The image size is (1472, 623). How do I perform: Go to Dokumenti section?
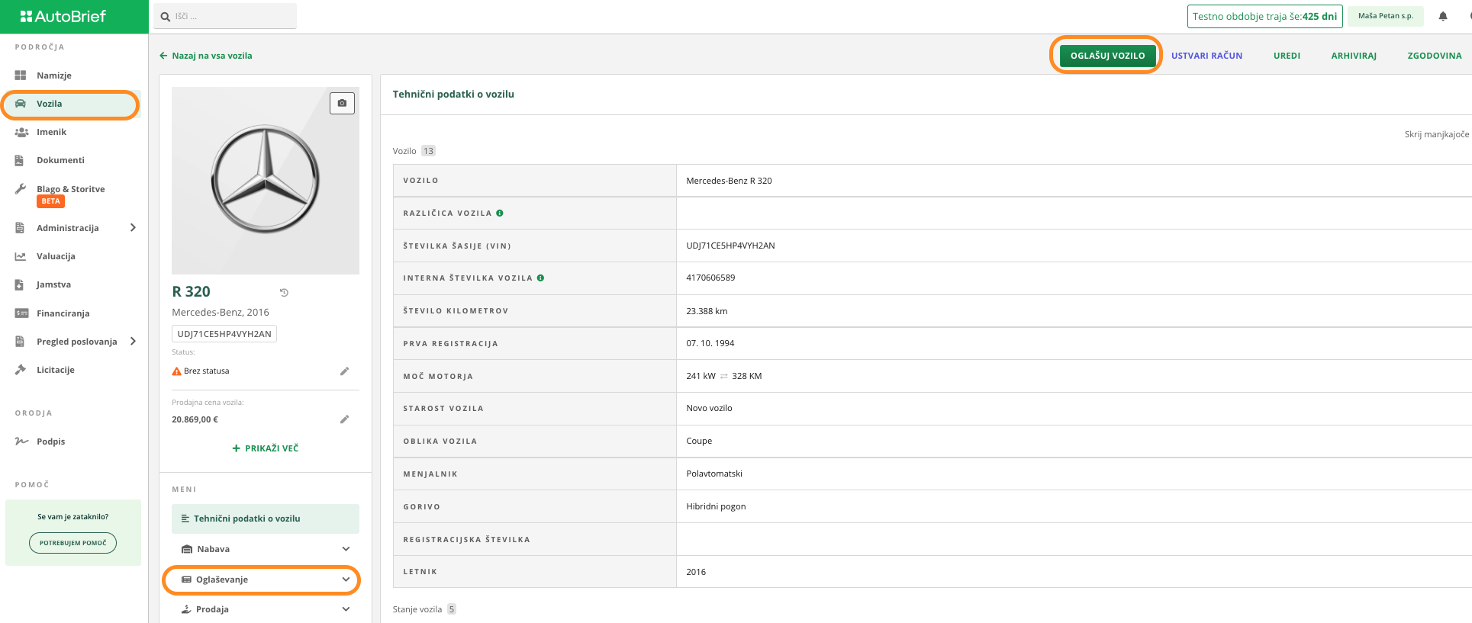pos(60,160)
